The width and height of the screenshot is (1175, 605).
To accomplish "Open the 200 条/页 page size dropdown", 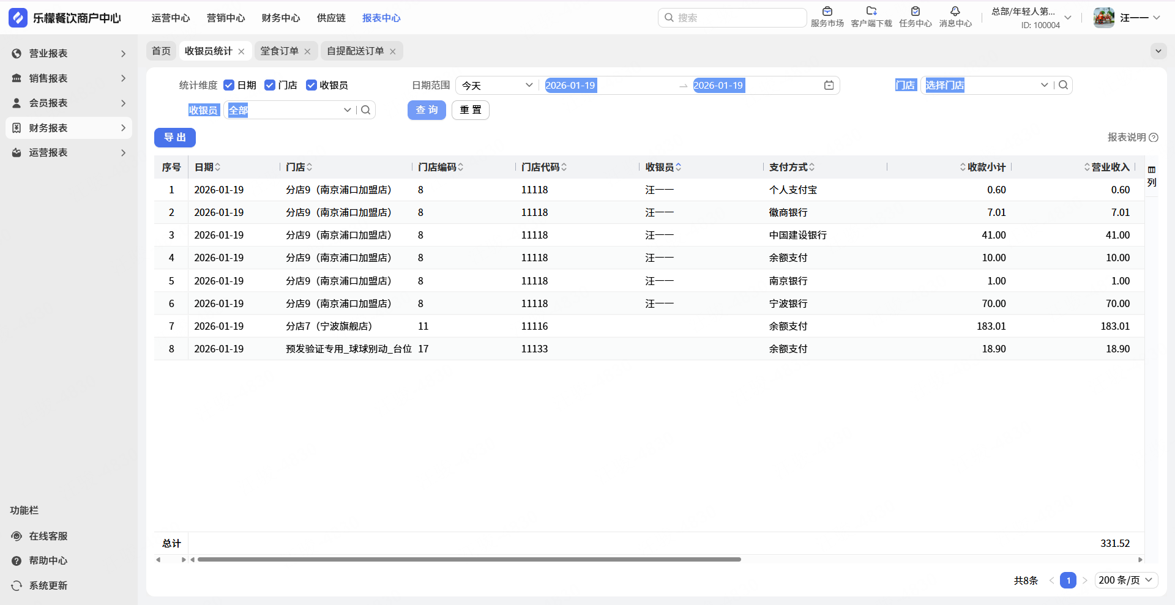I will (1125, 580).
